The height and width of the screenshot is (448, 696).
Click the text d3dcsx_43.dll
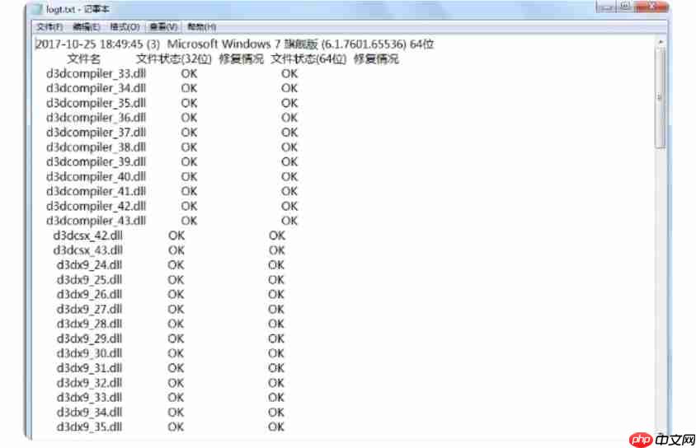(88, 250)
